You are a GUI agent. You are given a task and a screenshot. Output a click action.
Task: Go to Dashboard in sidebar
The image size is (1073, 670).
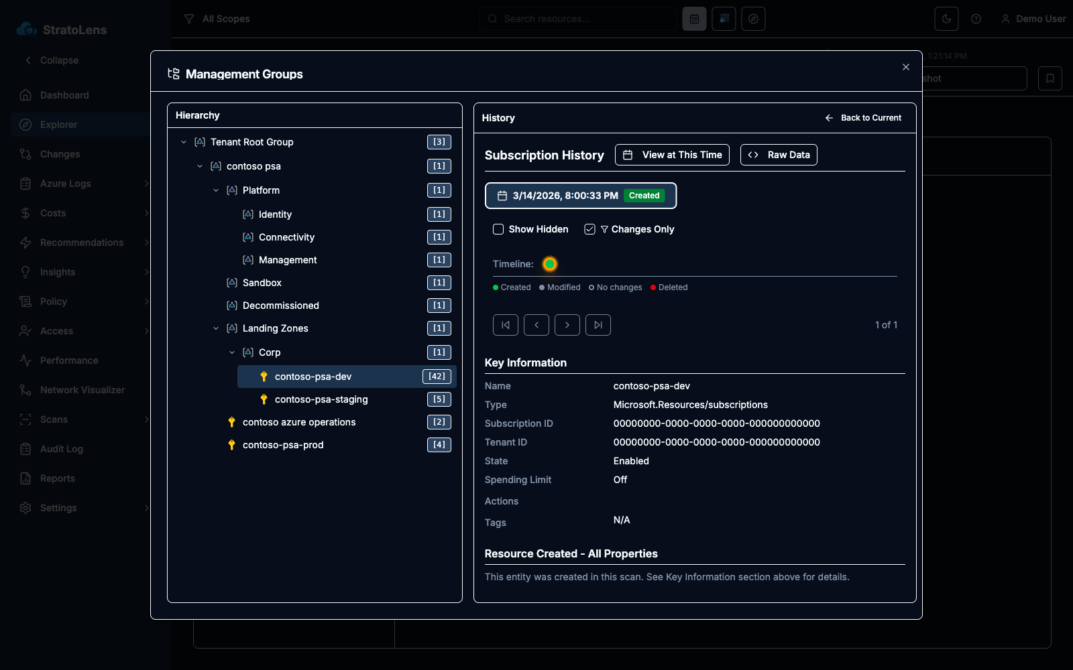click(x=64, y=95)
